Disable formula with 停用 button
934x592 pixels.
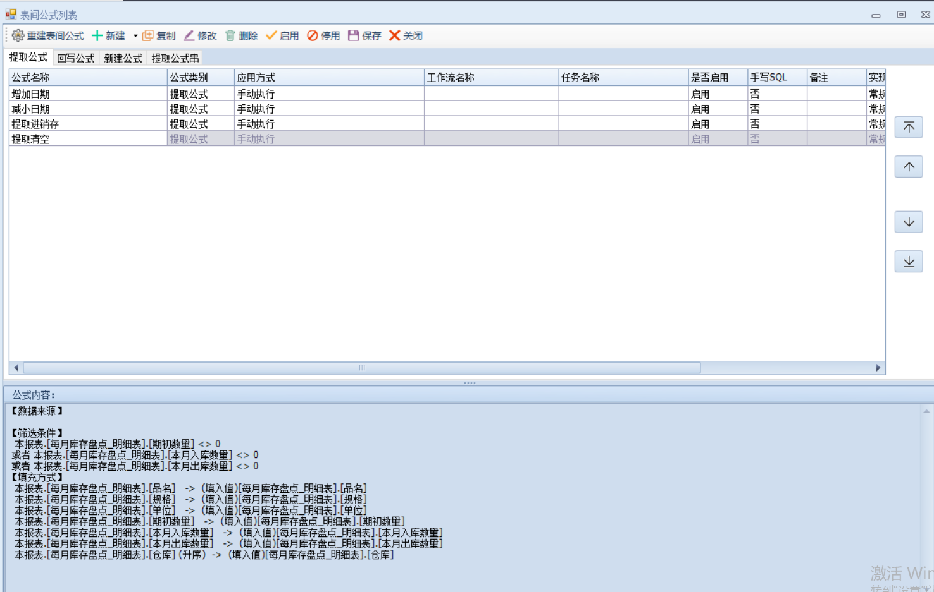[x=313, y=36]
